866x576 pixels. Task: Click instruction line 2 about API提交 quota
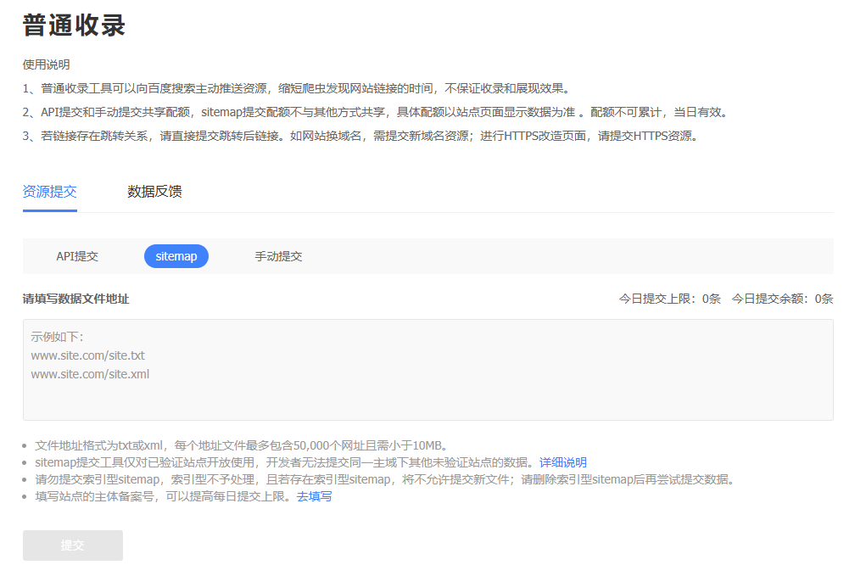tap(377, 112)
